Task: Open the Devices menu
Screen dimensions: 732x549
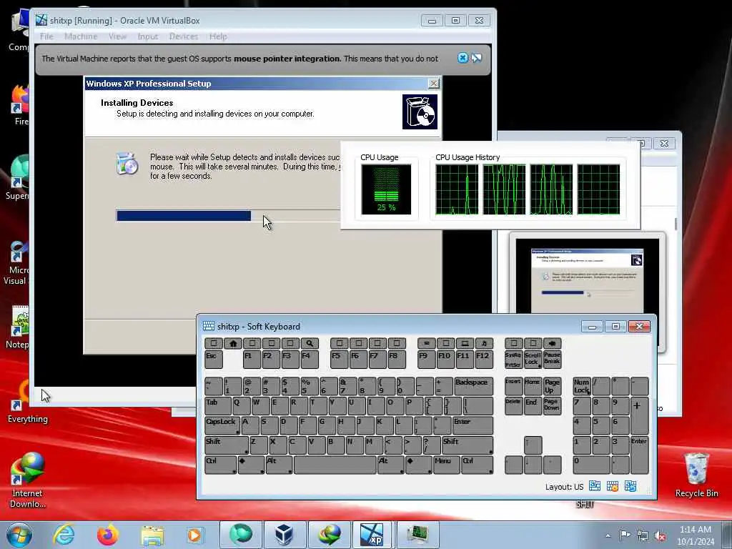Action: point(184,36)
